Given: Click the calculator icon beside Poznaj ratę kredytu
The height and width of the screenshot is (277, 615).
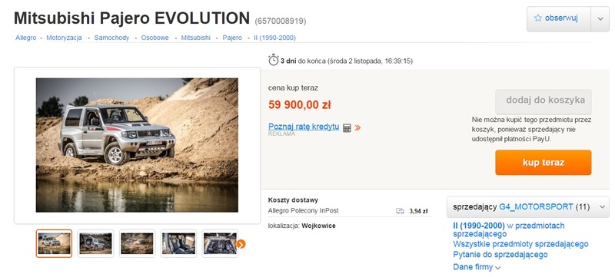Looking at the screenshot, I should point(347,127).
